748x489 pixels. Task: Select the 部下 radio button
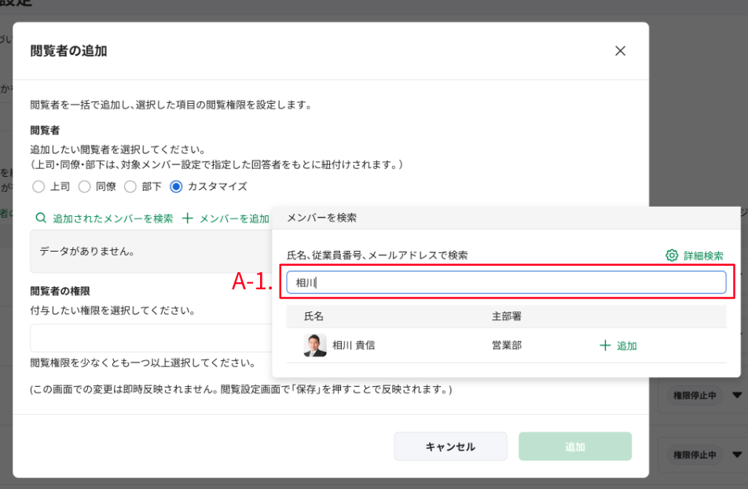pyautogui.click(x=130, y=186)
